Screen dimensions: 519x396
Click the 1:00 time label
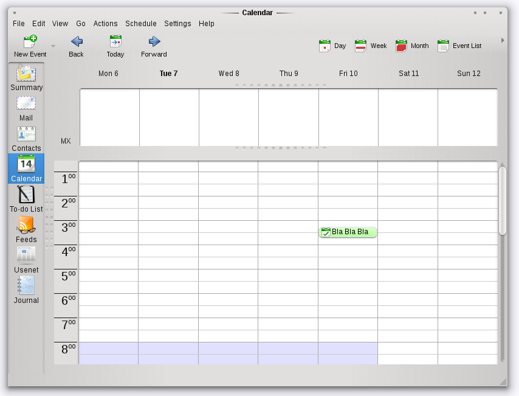point(68,179)
